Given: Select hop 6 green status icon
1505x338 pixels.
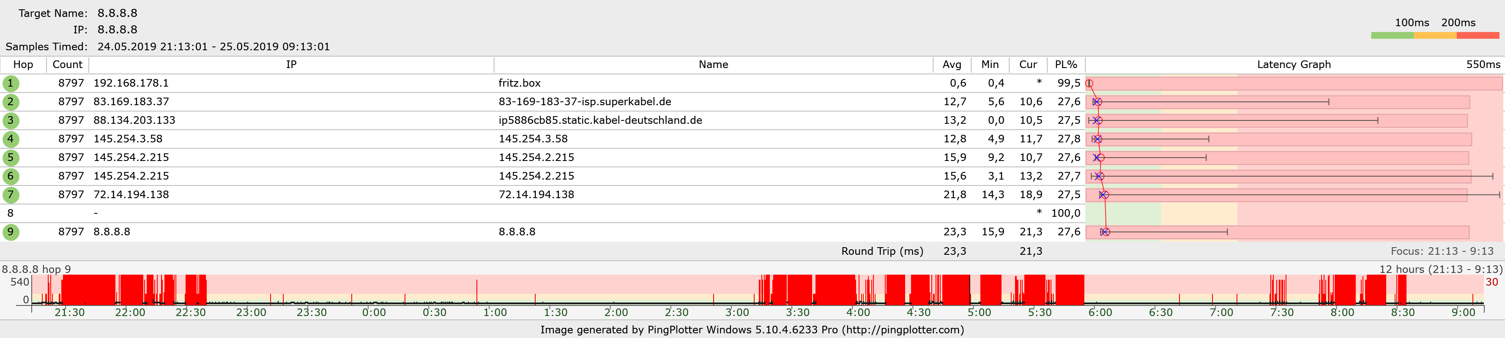Looking at the screenshot, I should pyautogui.click(x=11, y=176).
